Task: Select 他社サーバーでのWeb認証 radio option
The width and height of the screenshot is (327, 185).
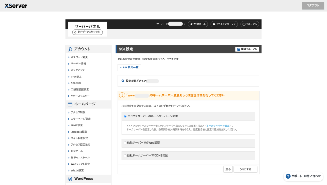Action: [125, 143]
